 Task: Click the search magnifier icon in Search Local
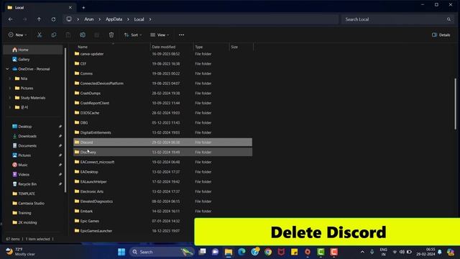448,19
